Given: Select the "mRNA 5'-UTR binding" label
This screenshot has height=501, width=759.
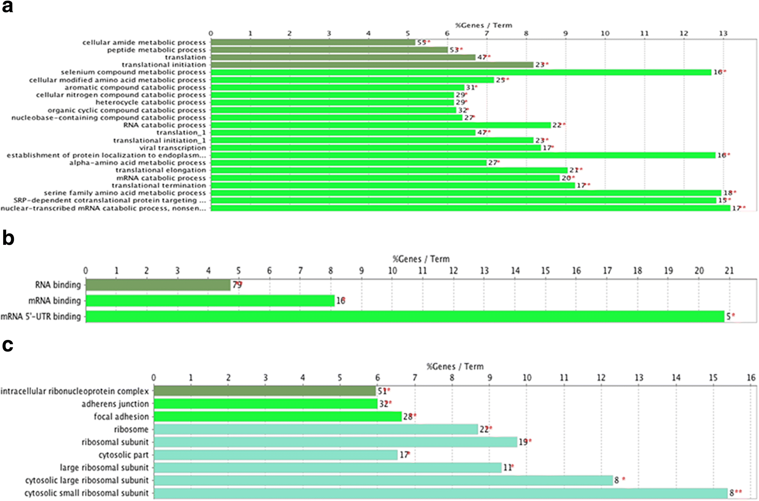Looking at the screenshot, I should pyautogui.click(x=41, y=317).
